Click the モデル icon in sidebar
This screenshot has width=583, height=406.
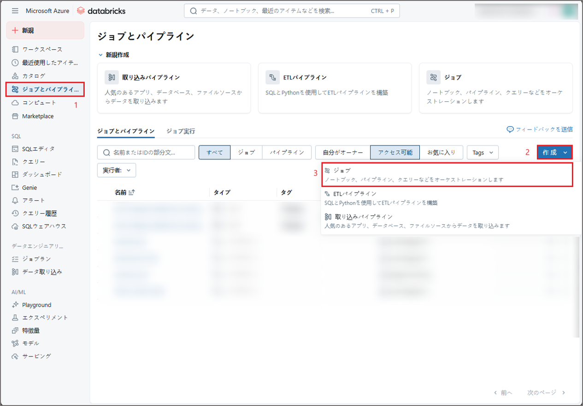coord(15,343)
